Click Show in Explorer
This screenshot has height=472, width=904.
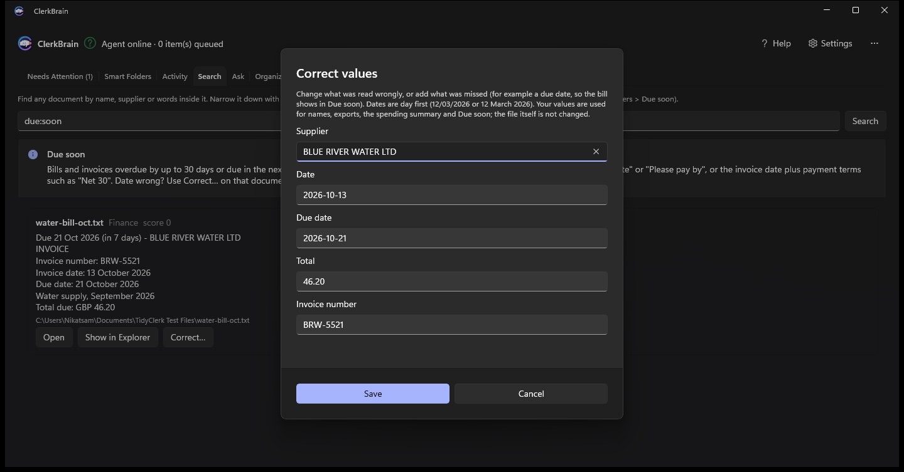117,337
